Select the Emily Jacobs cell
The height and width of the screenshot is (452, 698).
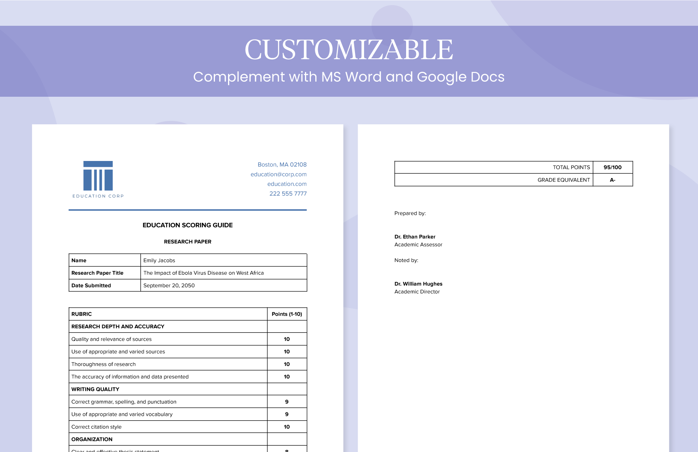tap(224, 260)
